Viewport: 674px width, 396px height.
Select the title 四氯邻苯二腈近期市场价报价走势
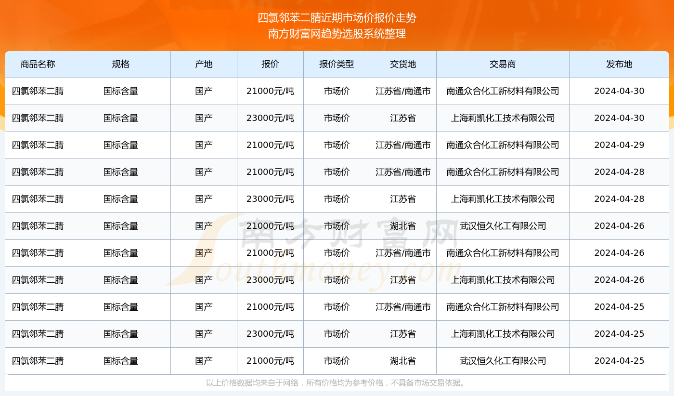pyautogui.click(x=337, y=18)
